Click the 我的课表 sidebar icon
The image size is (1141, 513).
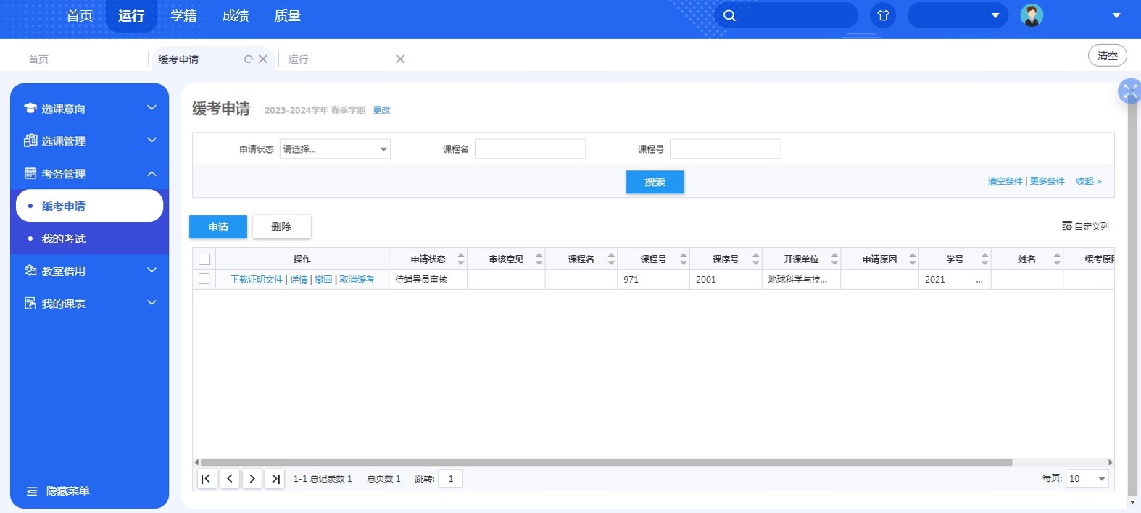point(30,304)
